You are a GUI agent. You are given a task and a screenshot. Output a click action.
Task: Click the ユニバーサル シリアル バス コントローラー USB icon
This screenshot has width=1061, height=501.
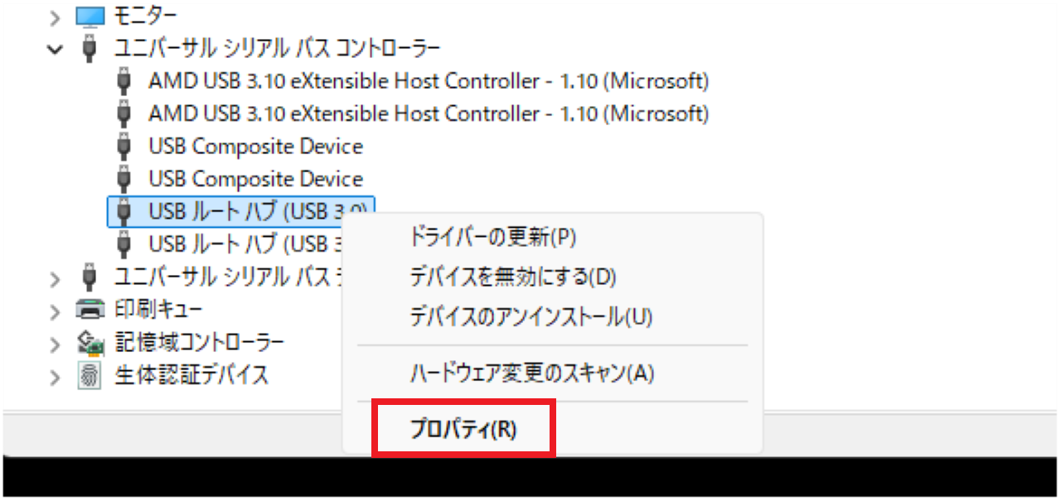pos(89,47)
